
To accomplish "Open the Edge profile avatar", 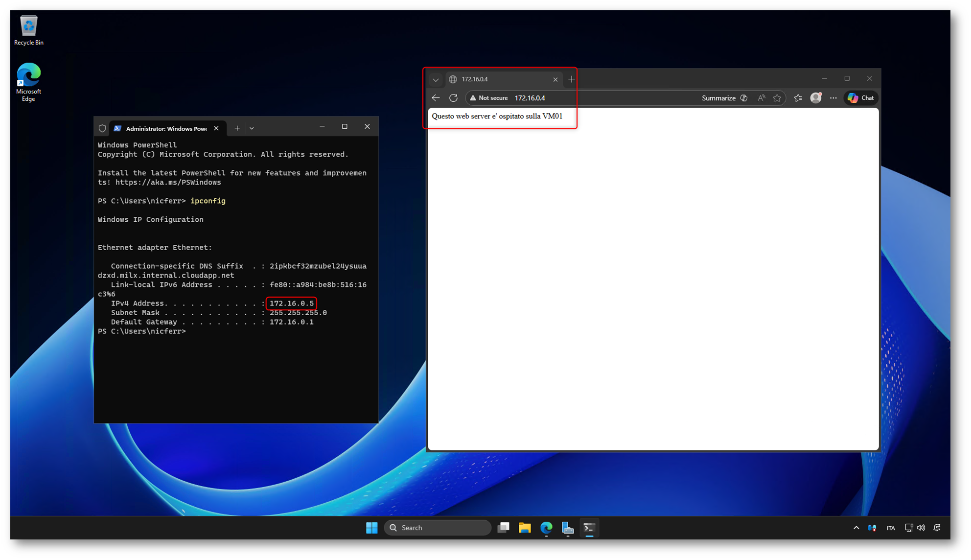I will coord(815,98).
